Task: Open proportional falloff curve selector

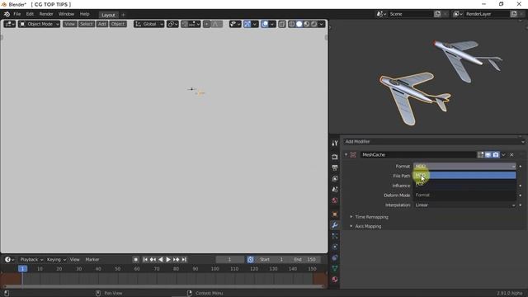Action: tap(216, 24)
